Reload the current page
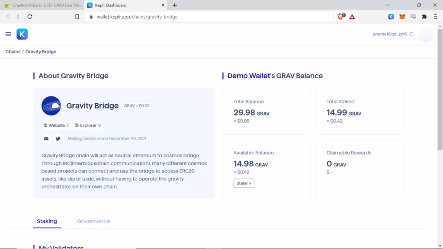Screen dimensions: 443x249 30,17
